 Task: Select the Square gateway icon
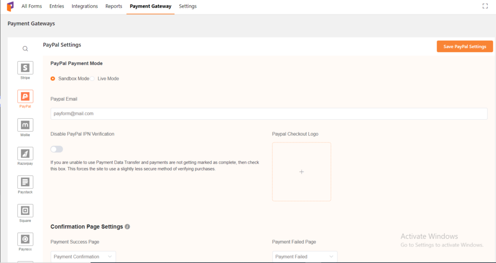click(25, 211)
